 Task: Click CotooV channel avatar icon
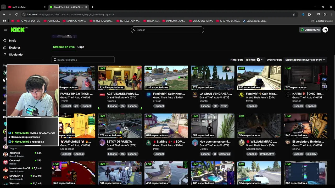coord(195,143)
